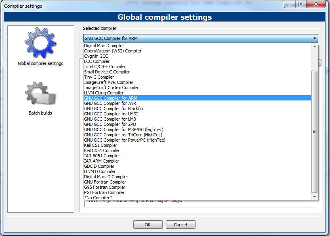Click the list scrollbar up arrow
The image size is (330, 236).
click(315, 46)
